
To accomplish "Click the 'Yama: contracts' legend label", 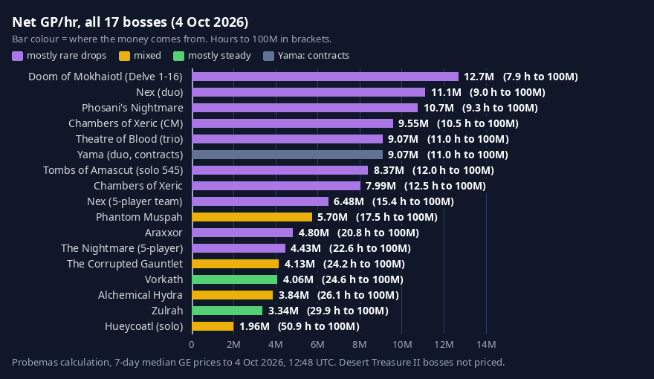I will [313, 56].
